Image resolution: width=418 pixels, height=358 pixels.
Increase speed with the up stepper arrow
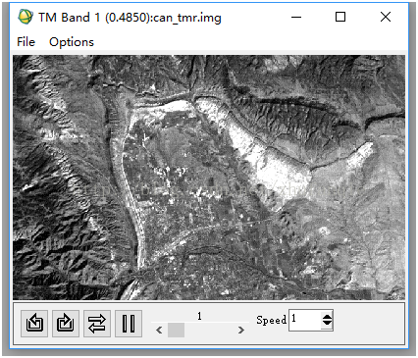click(327, 317)
